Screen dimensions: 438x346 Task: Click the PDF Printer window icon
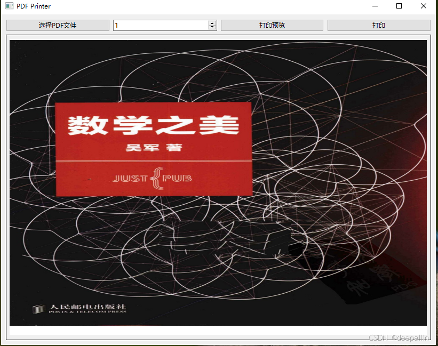click(9, 6)
